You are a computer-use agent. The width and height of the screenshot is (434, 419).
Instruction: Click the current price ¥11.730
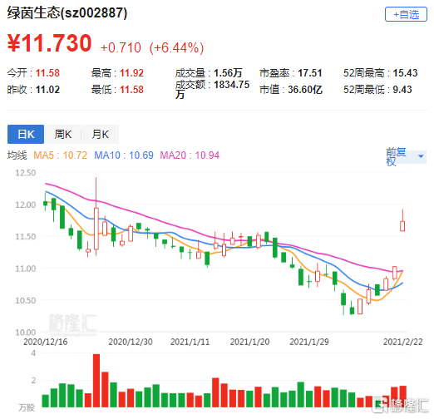(x=49, y=43)
